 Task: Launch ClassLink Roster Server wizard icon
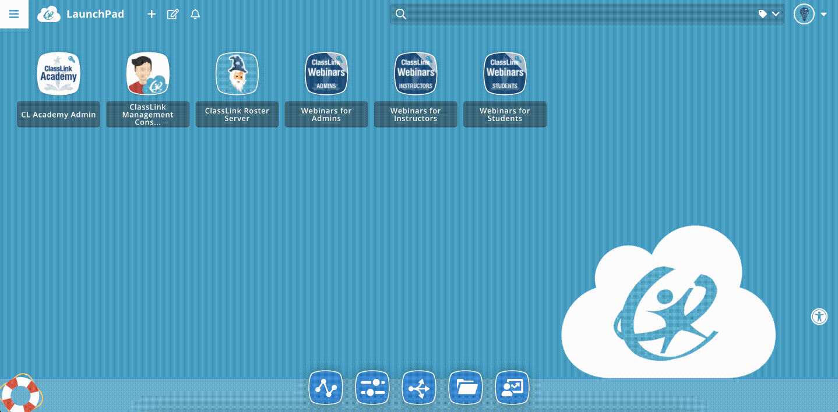pyautogui.click(x=237, y=74)
